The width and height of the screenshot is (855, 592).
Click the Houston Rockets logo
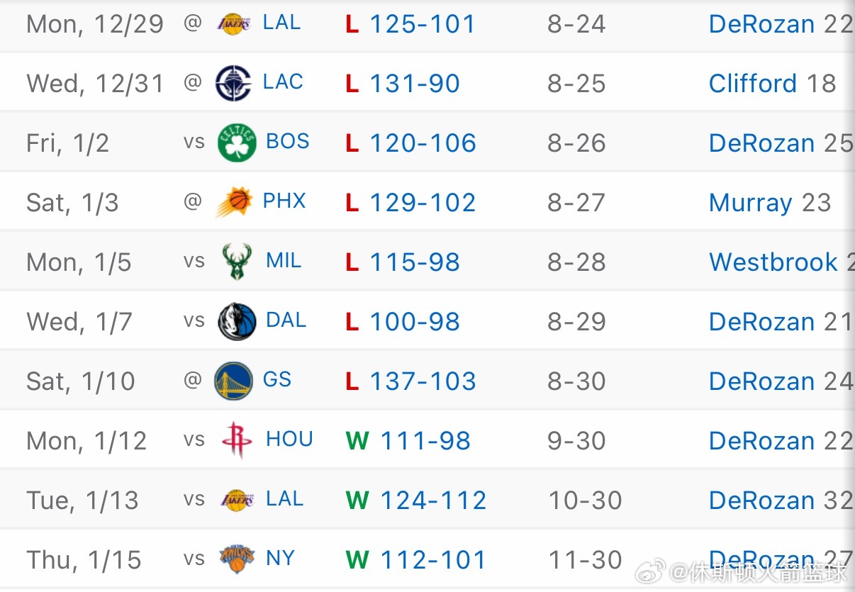click(x=236, y=440)
